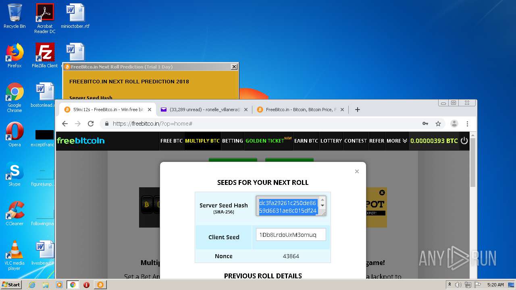The image size is (516, 290).
Task: Open CONTEST page
Action: tap(356, 141)
